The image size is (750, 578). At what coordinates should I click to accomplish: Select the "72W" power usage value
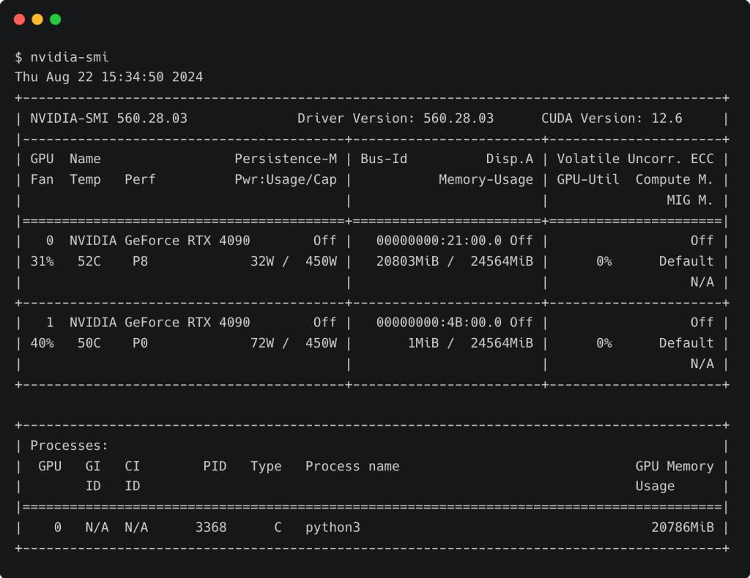coord(263,343)
